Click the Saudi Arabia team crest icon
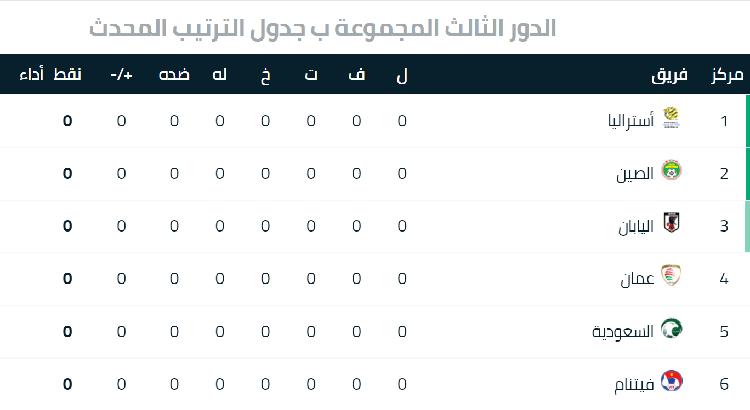 672,328
